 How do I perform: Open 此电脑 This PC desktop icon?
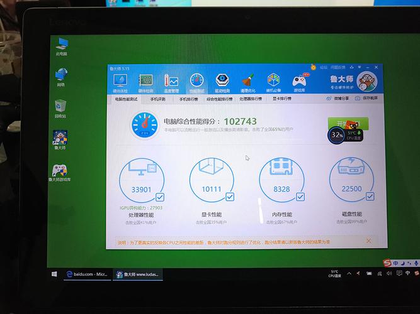pos(62,46)
